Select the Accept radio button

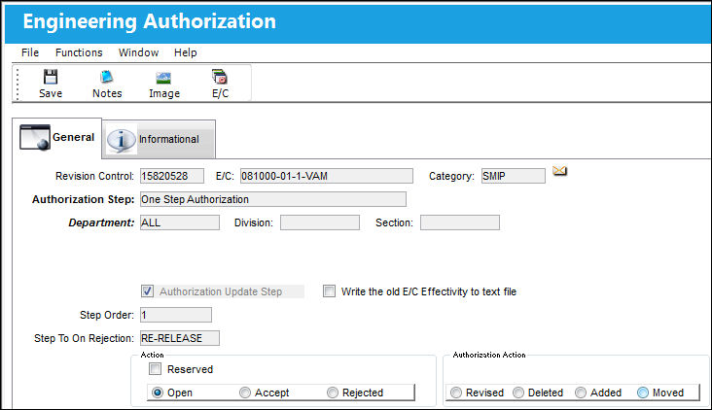click(x=245, y=393)
